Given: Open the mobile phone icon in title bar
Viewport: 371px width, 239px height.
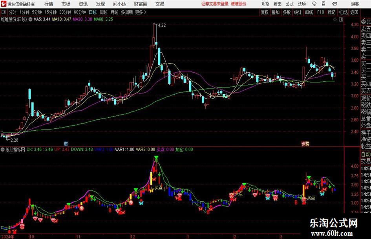Looking at the screenshot, I should click(x=323, y=4).
